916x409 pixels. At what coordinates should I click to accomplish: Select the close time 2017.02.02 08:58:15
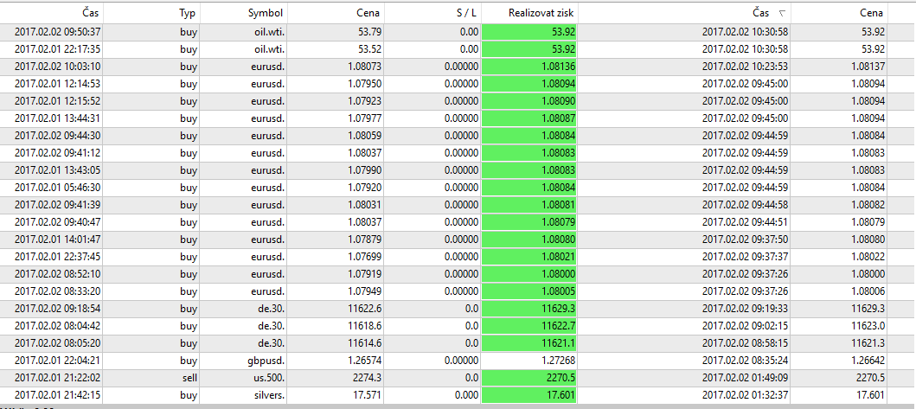(746, 343)
